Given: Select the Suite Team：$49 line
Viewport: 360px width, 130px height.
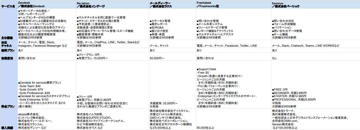Looking at the screenshot, I should coord(30,86).
